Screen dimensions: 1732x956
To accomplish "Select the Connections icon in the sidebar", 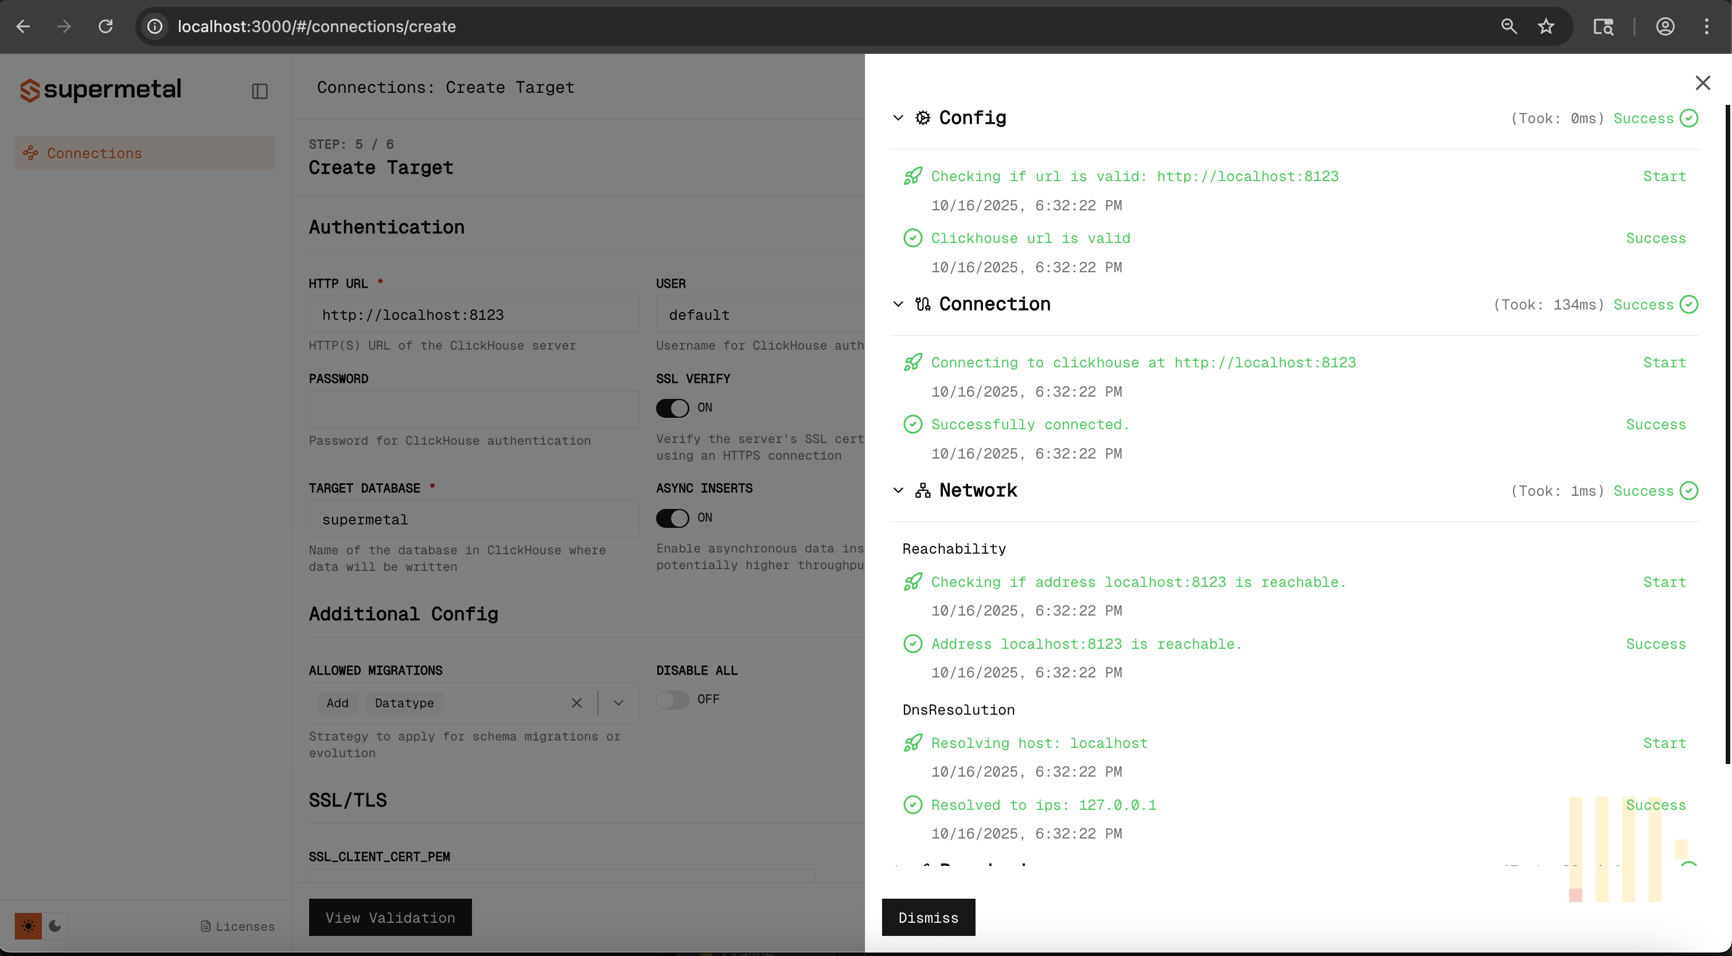I will 31,152.
